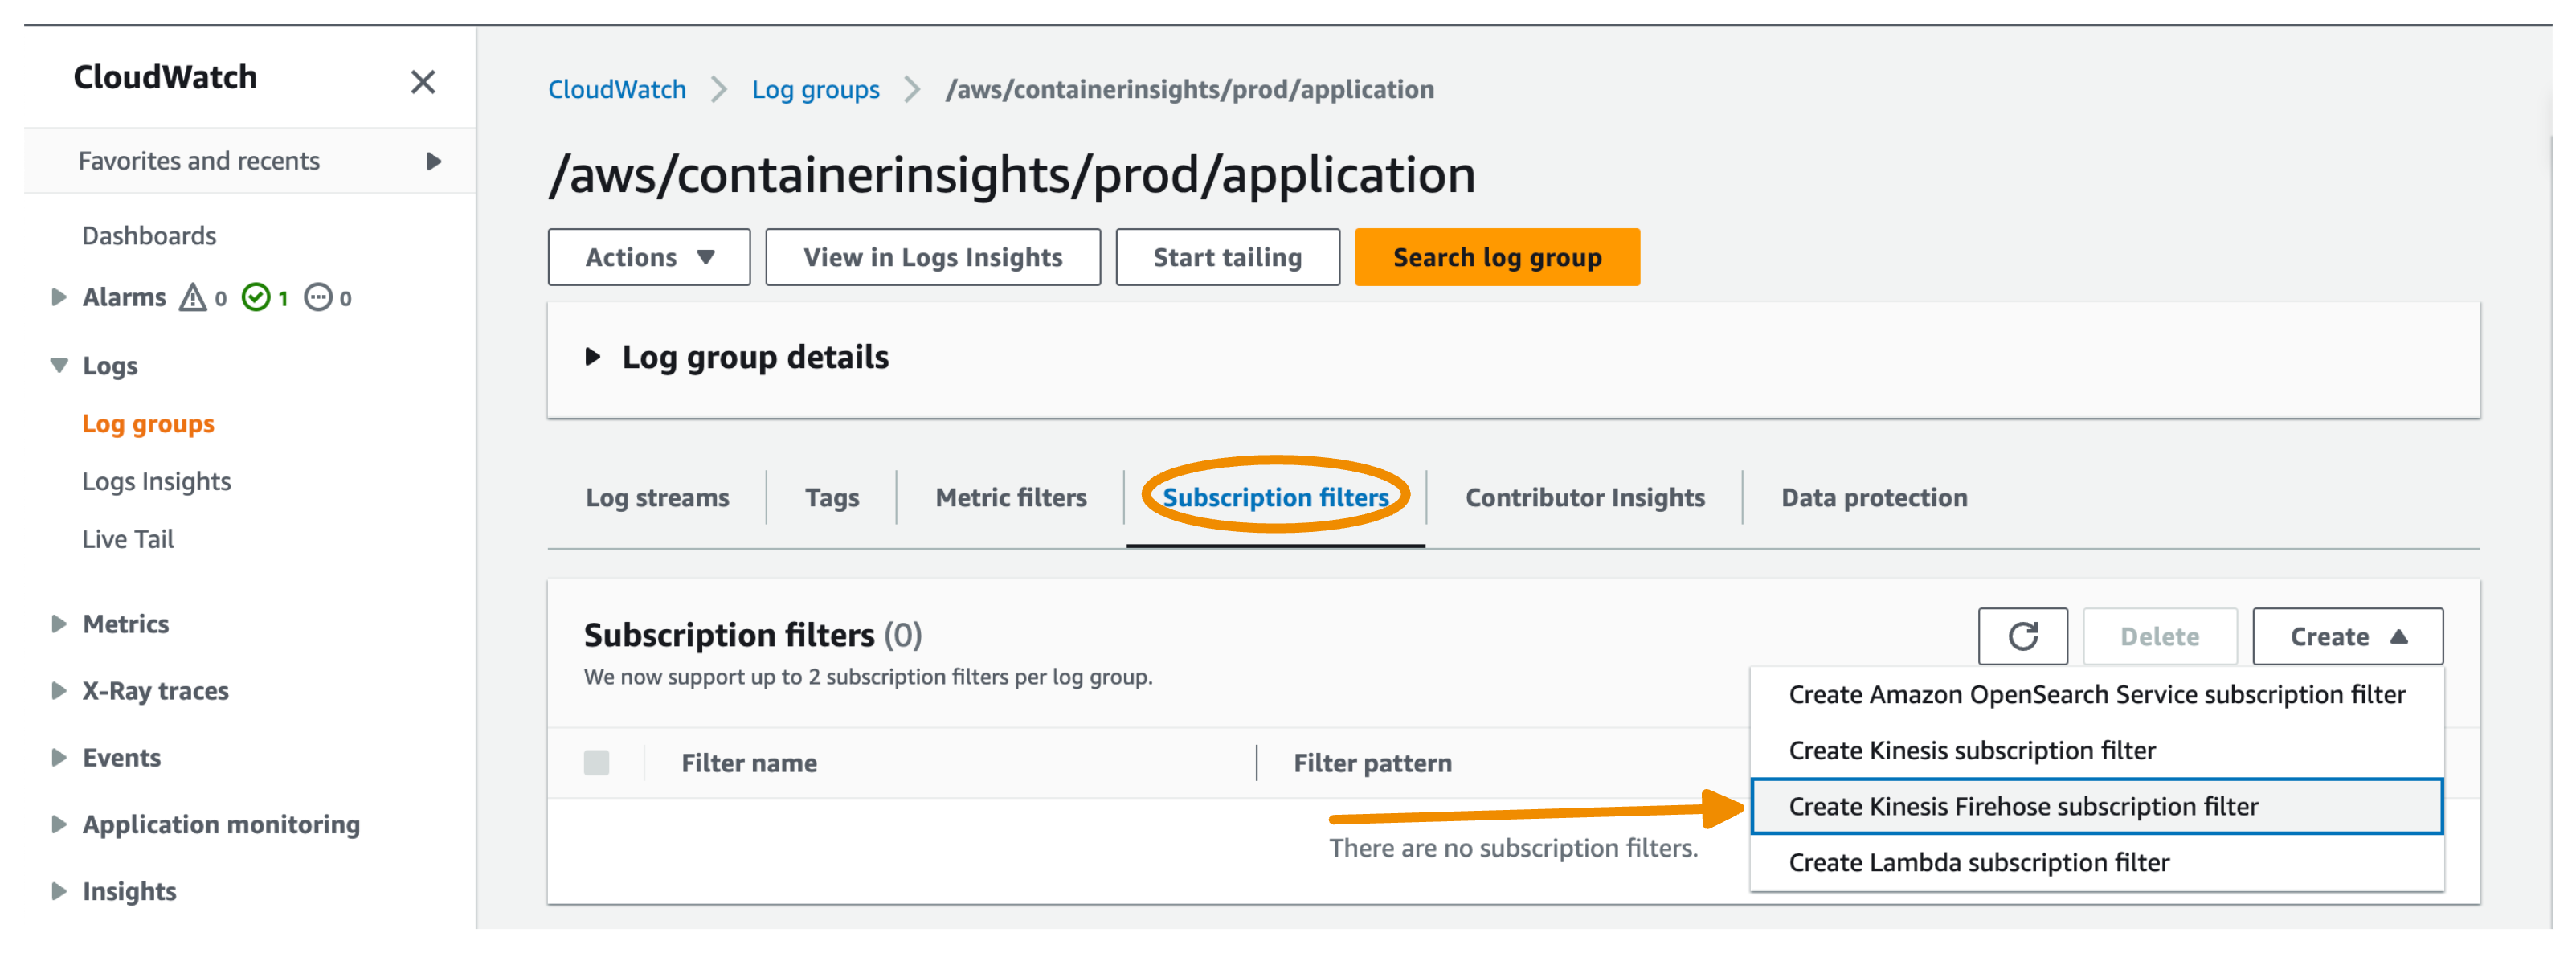Expand the Metrics section
This screenshot has height=953, width=2576.
59,623
